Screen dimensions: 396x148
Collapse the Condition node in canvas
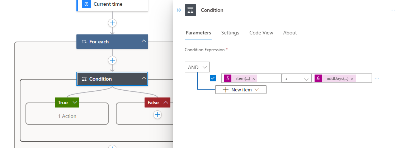[144, 78]
